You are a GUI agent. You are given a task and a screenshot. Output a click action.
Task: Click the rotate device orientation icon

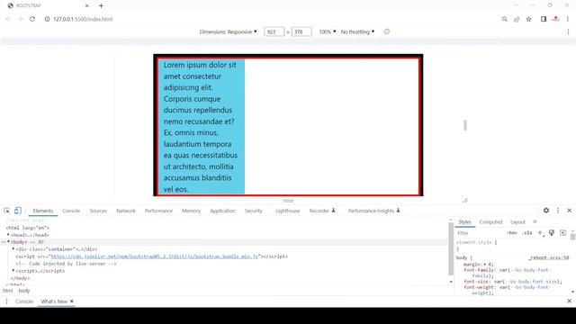coord(387,32)
